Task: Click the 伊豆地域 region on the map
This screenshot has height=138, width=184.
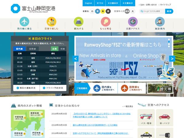Action: click(37, 134)
